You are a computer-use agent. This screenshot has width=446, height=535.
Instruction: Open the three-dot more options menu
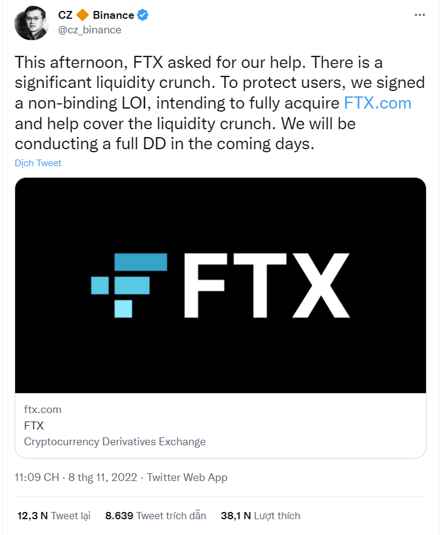[419, 15]
